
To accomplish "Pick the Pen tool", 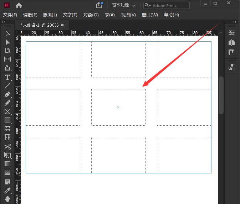I will [7, 94].
